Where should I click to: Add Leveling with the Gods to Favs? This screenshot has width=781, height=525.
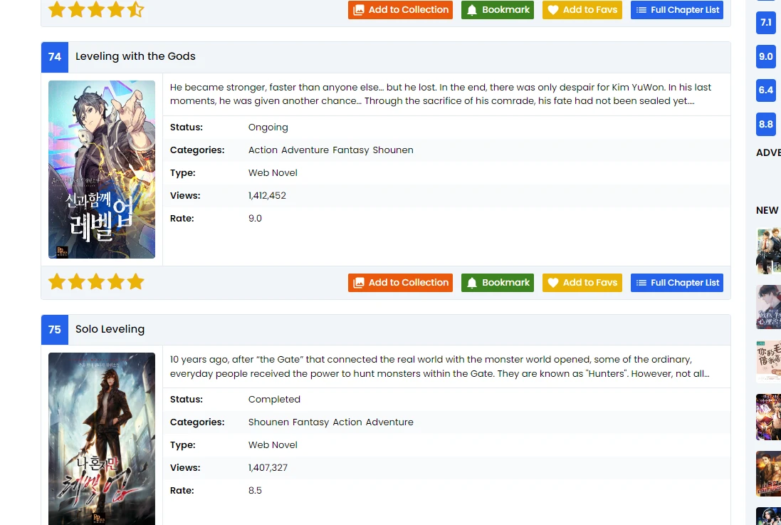(x=582, y=283)
